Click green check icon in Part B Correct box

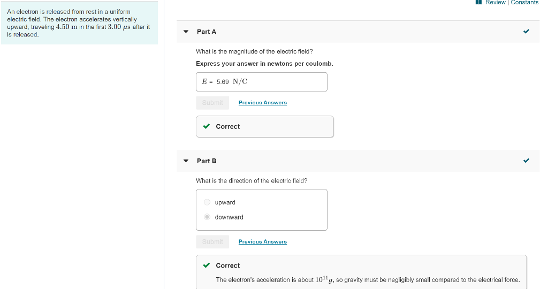pyautogui.click(x=207, y=265)
